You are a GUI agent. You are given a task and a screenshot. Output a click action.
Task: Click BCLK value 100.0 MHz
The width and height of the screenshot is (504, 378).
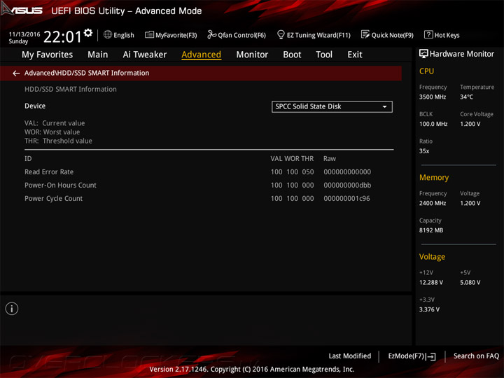click(x=433, y=124)
